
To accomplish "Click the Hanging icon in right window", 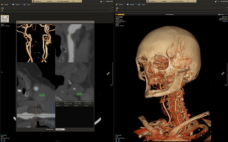I will pos(128,5).
